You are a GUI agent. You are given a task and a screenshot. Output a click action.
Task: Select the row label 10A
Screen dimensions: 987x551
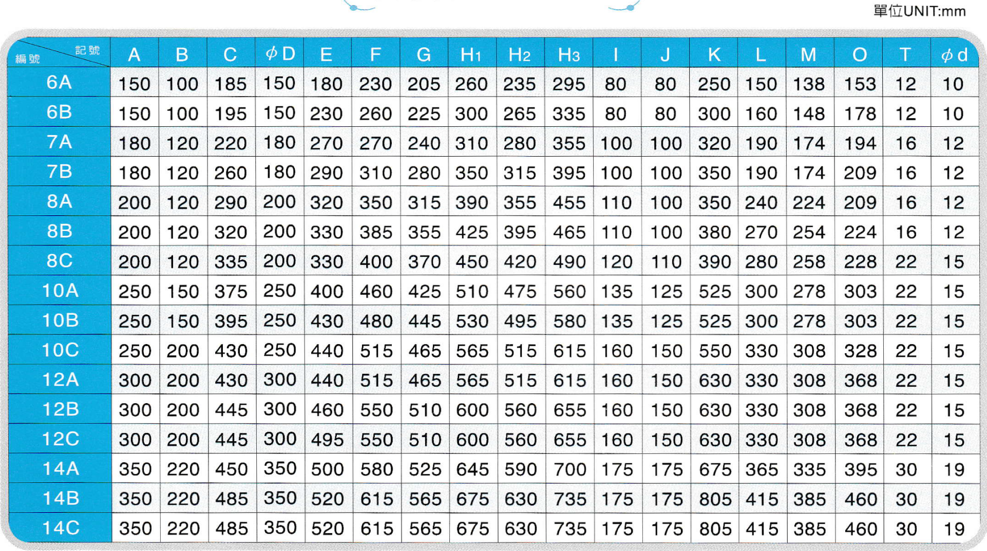pos(60,291)
